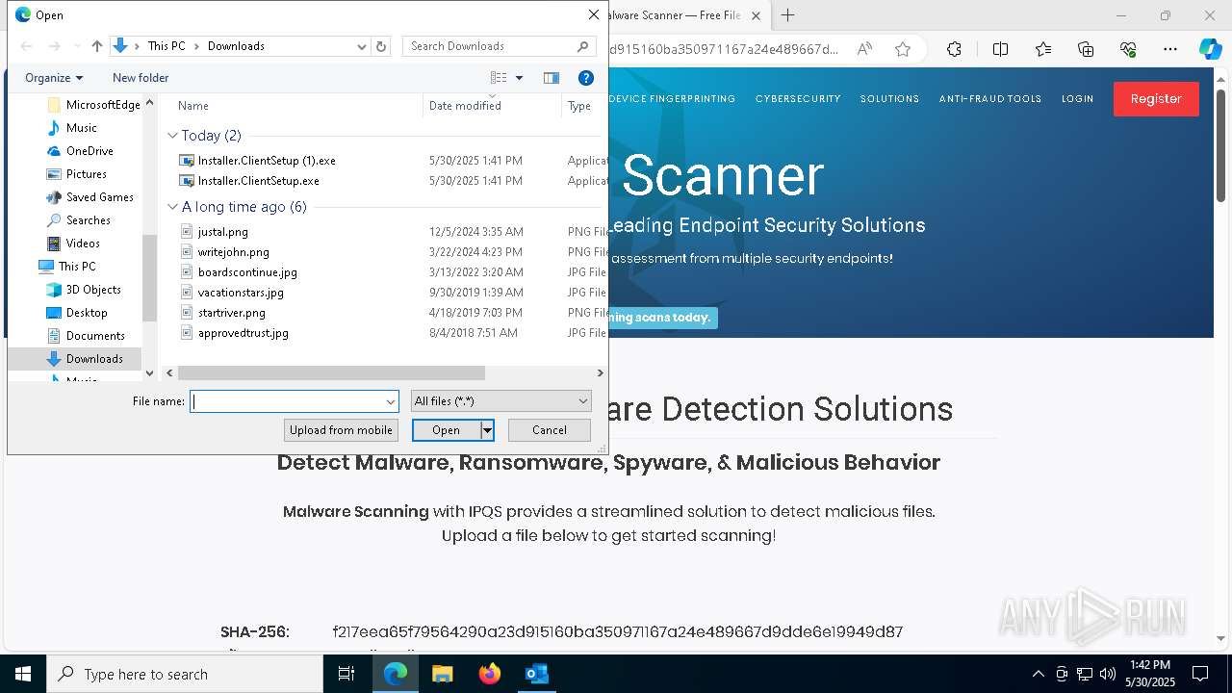This screenshot has width=1232, height=693.
Task: Select Installer.ClientSetup (1).exe file
Action: point(267,161)
